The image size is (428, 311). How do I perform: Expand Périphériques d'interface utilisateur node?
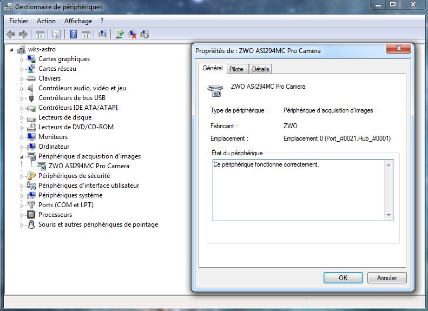point(22,186)
